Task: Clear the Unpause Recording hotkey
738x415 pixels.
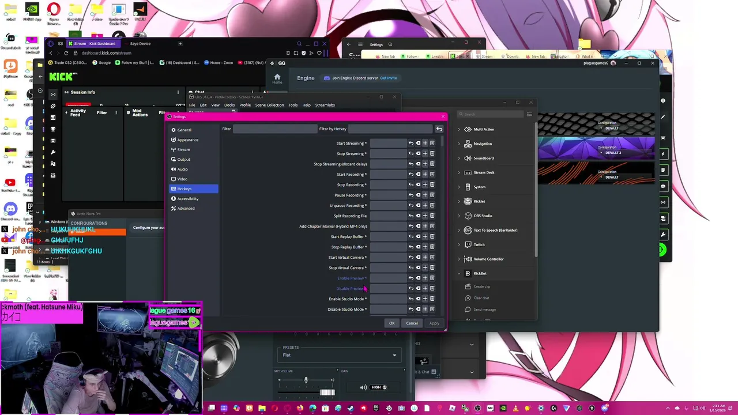Action: pyautogui.click(x=418, y=205)
